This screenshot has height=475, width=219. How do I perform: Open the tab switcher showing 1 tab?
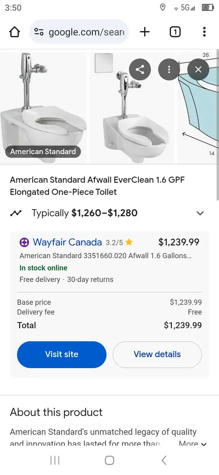pyautogui.click(x=175, y=32)
